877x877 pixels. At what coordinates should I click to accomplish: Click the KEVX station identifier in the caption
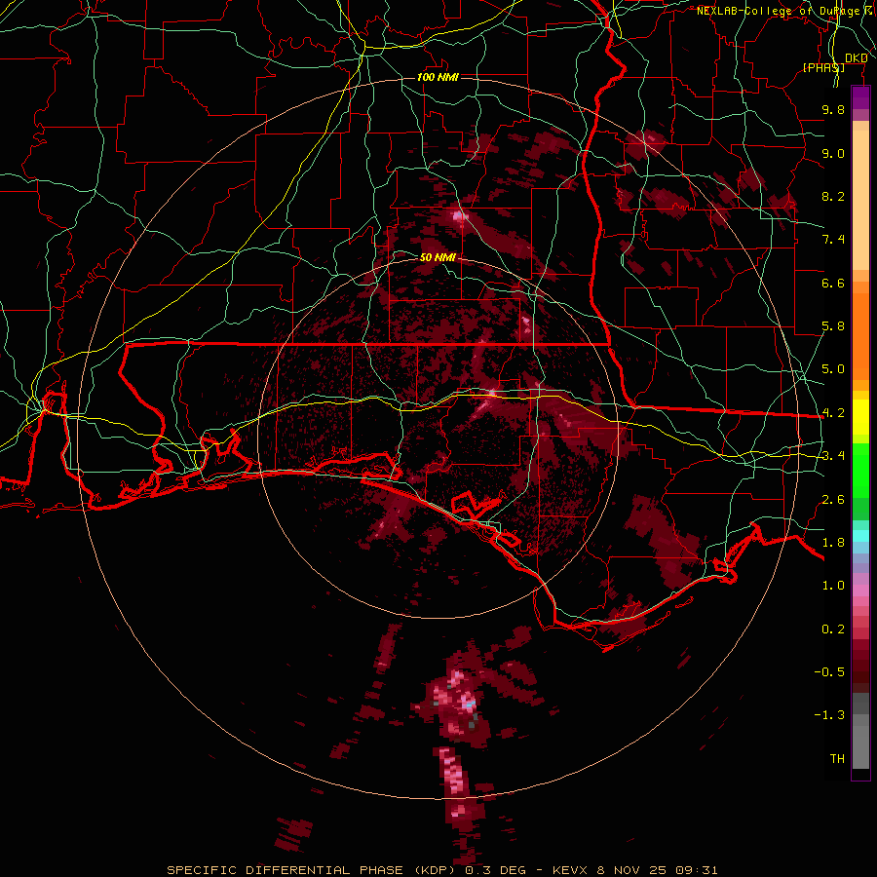[569, 870]
